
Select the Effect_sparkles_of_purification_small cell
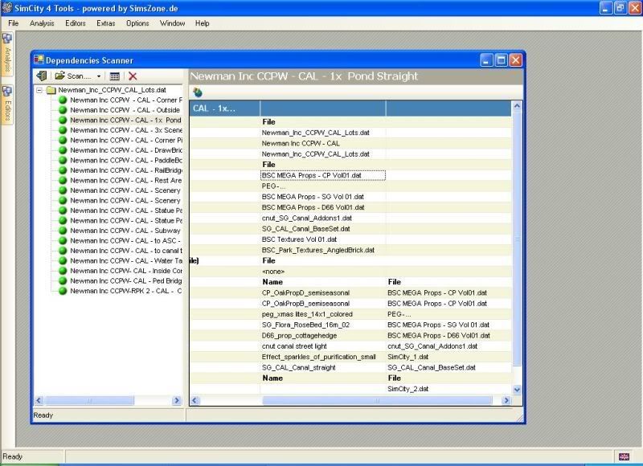click(x=323, y=357)
